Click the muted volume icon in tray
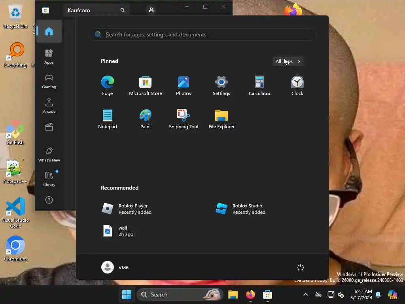Viewport: 405px width, 304px height. [341, 294]
